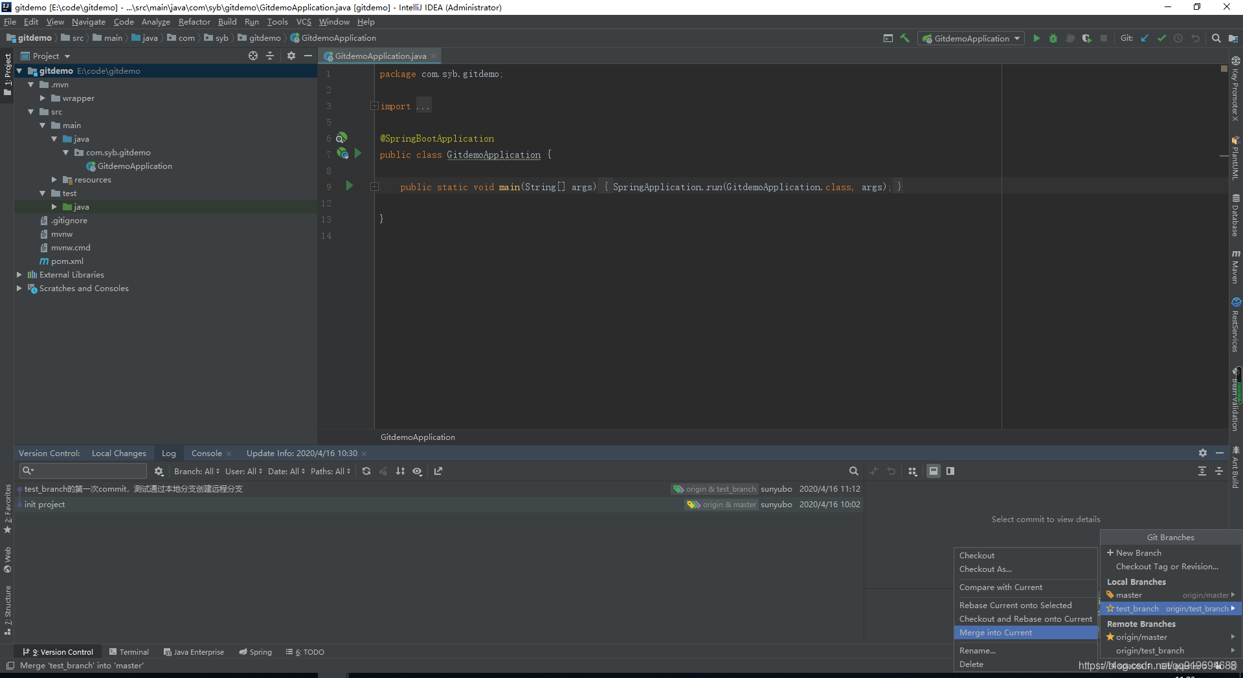Open the Terminal tool window
Screen dimensions: 1243x678
click(129, 652)
